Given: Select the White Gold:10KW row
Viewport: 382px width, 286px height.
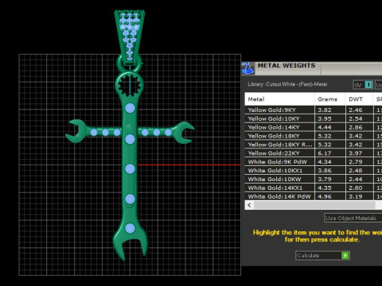Looking at the screenshot, I should click(314, 180).
